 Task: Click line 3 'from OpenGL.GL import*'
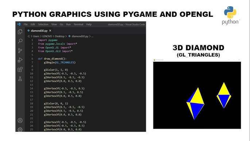[x=54, y=47]
